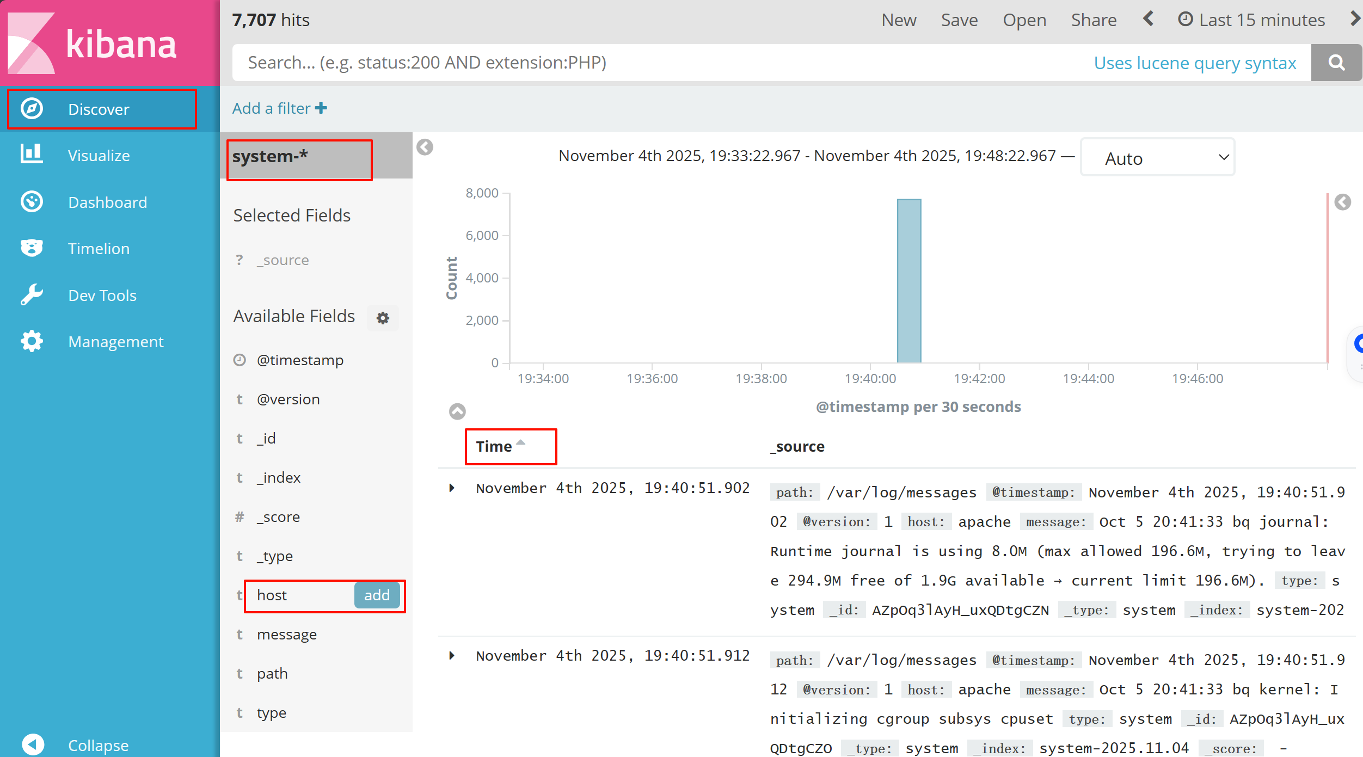Move time range forward with right chevron
This screenshot has width=1363, height=757.
1355,20
